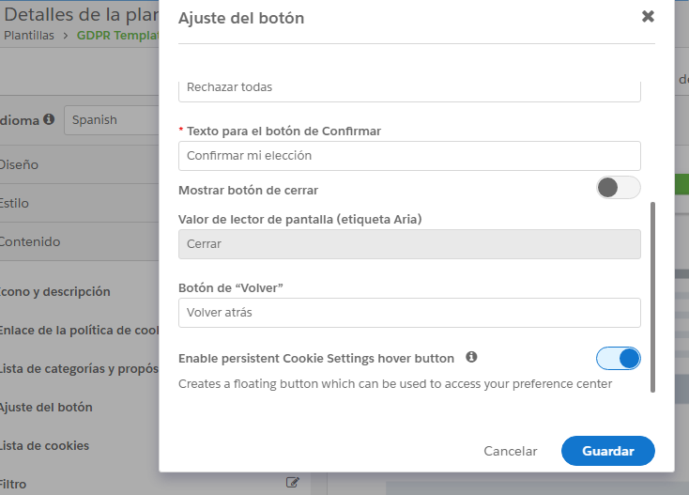Edit the Confirmar mi elección field

coord(409,156)
